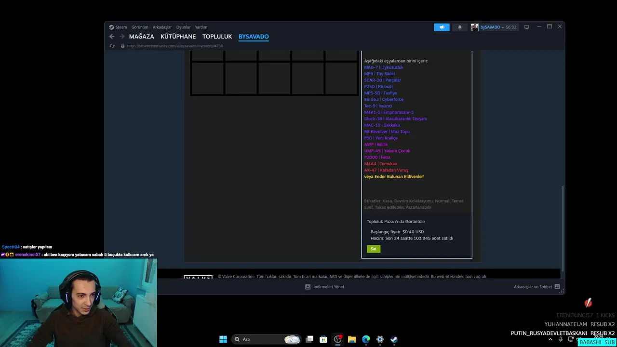This screenshot has height=347, width=617.
Task: Click the M4A1-S | Emphorosaur-S entry
Action: coord(389,112)
